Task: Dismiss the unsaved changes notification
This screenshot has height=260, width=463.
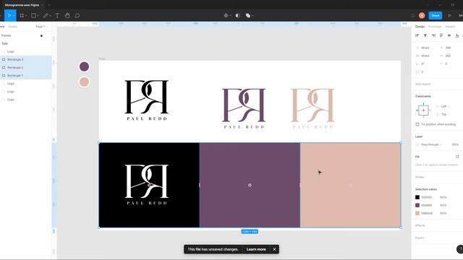Action: point(274,249)
